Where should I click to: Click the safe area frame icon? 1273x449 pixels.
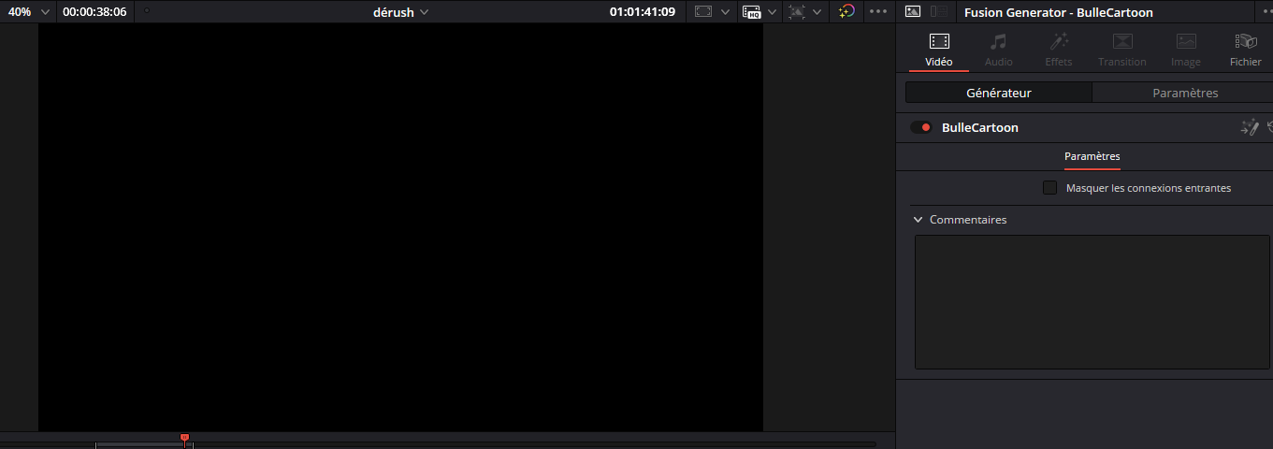pos(703,12)
